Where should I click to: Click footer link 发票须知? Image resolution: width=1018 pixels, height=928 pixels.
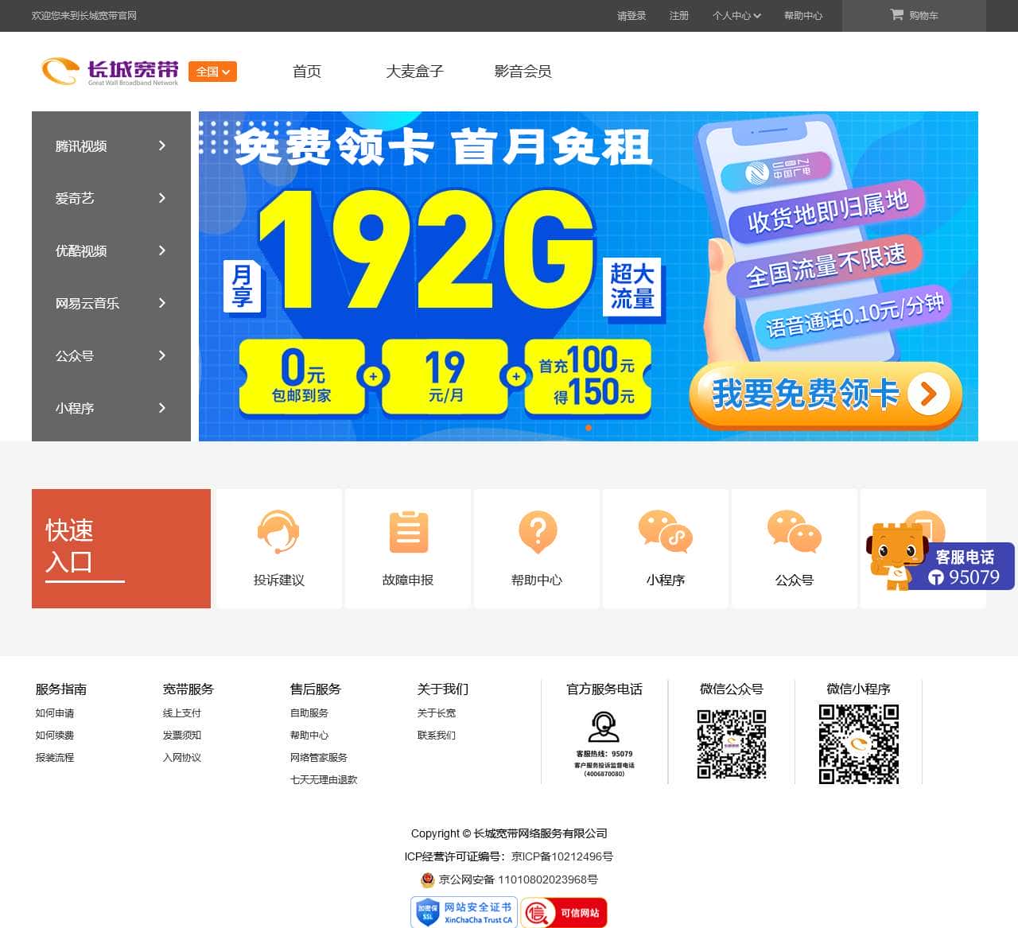(182, 736)
